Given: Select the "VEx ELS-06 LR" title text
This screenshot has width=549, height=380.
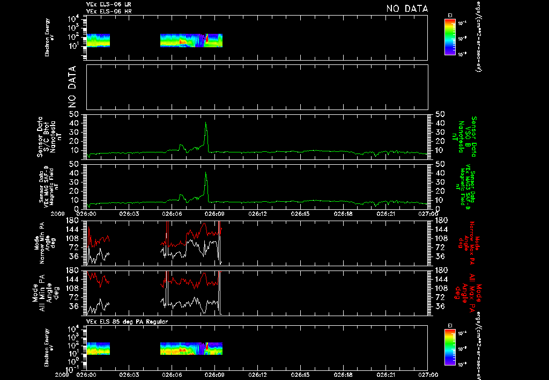Looking at the screenshot, I should click(x=108, y=4).
